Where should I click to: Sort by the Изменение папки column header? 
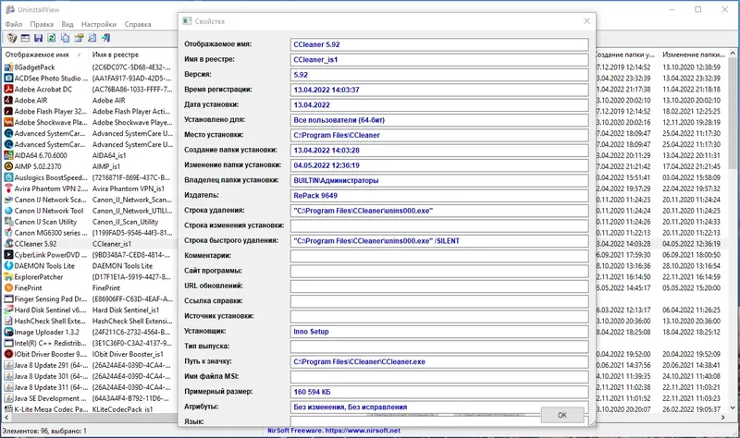[x=694, y=55]
